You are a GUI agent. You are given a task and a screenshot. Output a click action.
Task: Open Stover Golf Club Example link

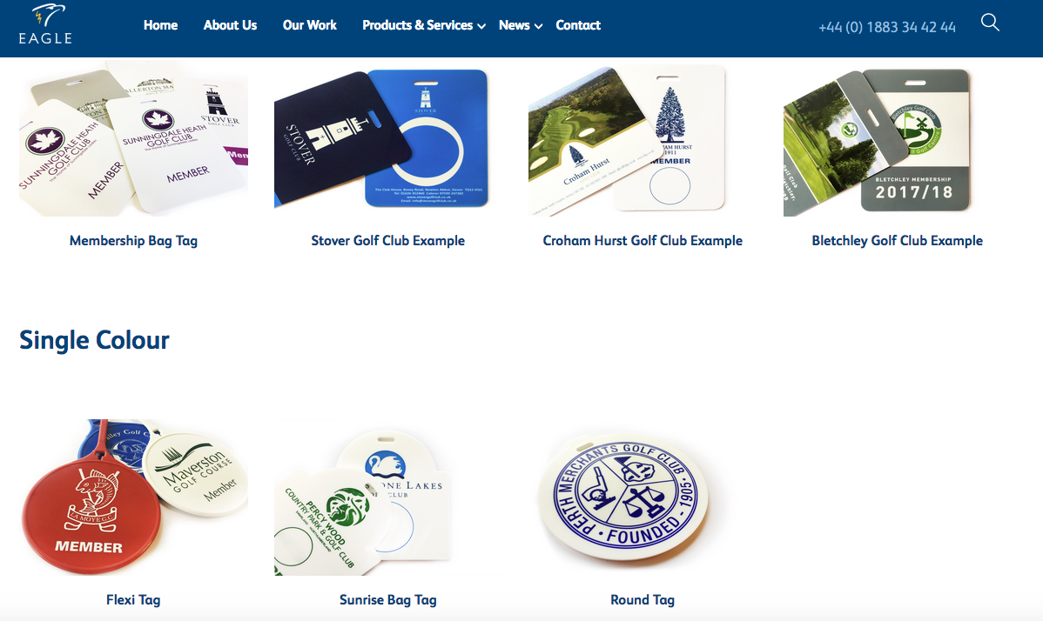pyautogui.click(x=387, y=240)
